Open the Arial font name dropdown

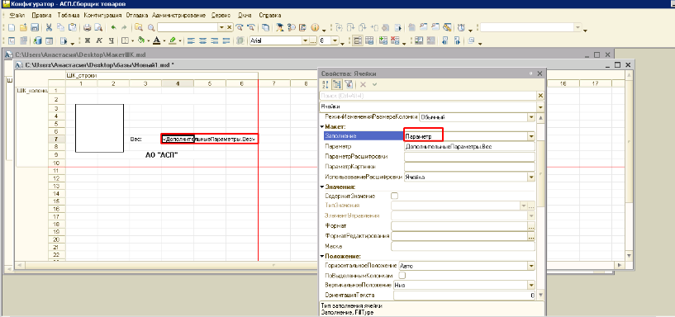306,40
